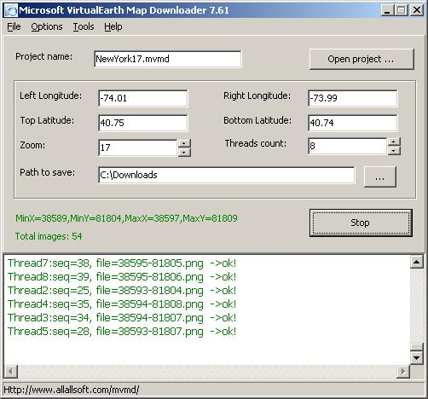The image size is (428, 399).
Task: Close the Map Downloader window
Action: (x=417, y=10)
